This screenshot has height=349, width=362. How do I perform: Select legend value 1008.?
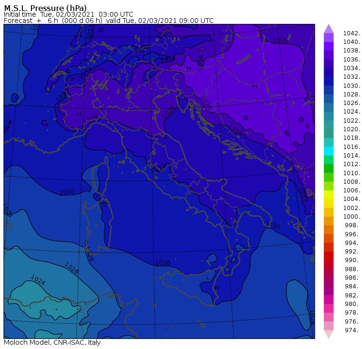352,182
